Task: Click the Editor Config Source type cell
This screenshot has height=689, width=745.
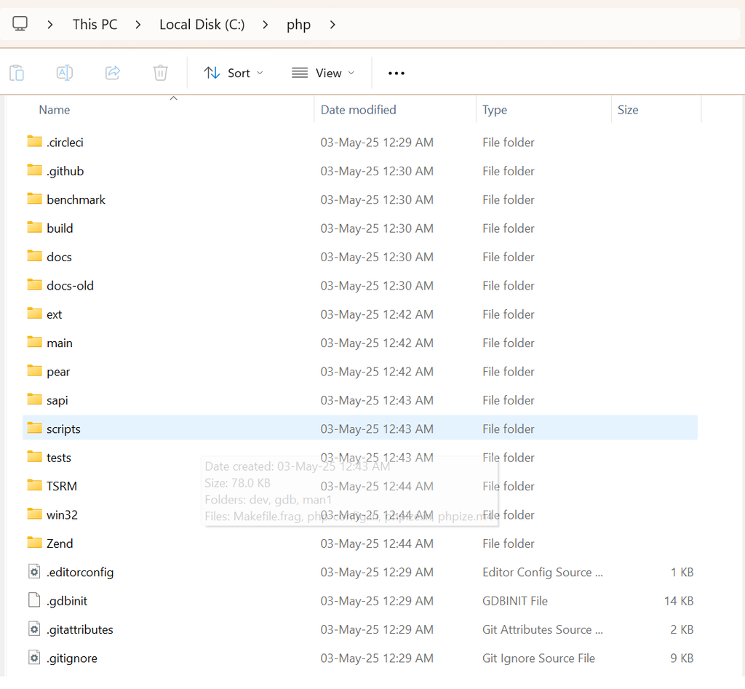Action: pos(543,573)
